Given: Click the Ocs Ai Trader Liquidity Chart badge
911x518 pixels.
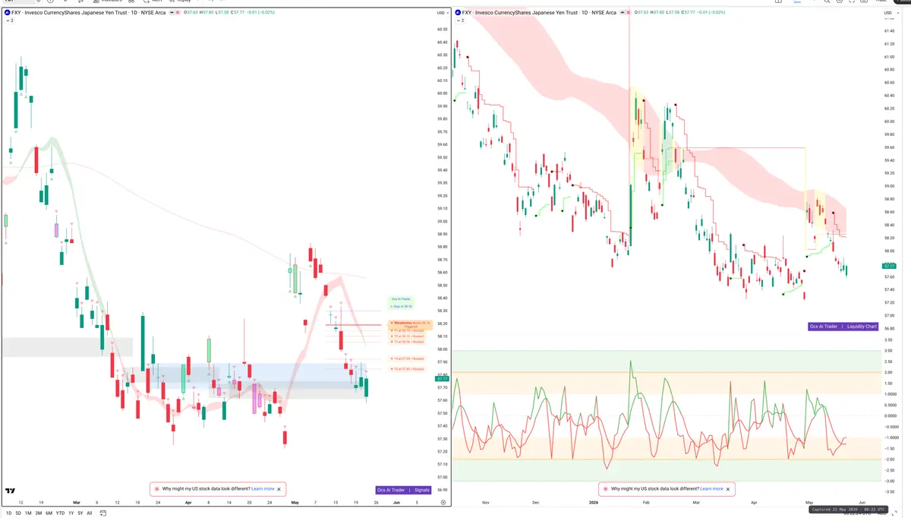Looking at the screenshot, I should [844, 327].
